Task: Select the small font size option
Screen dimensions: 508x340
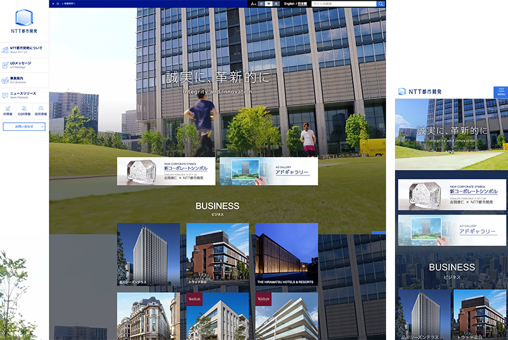Action: coord(262,4)
